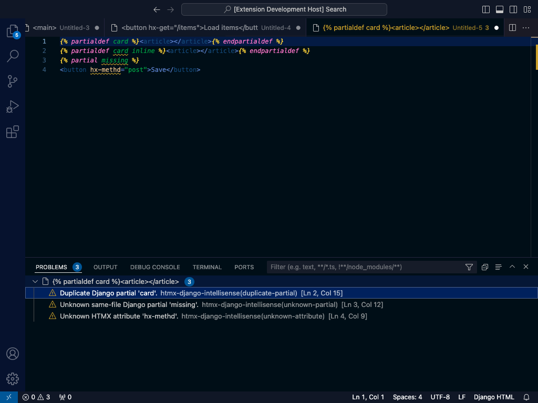
Task: Click the word 'missing' on line 3
Action: tap(115, 60)
